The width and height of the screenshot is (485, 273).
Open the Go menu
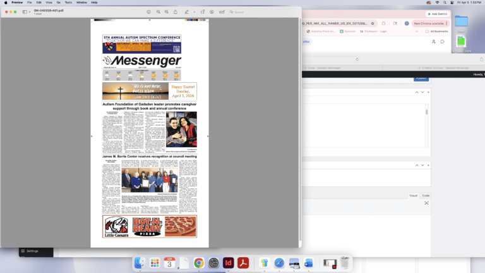point(59,3)
